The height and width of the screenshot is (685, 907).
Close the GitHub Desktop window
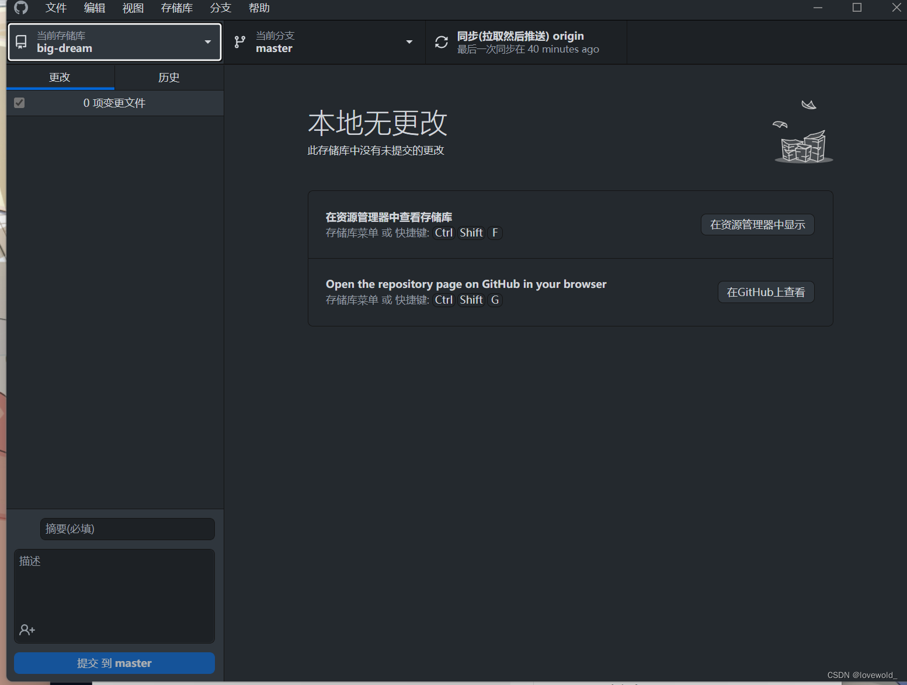896,8
